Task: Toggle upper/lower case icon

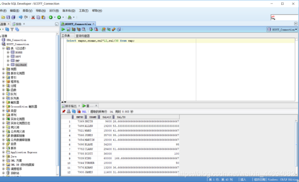Action: click(109, 29)
